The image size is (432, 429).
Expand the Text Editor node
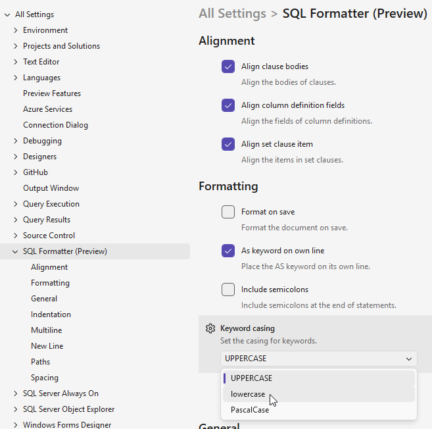(x=15, y=62)
